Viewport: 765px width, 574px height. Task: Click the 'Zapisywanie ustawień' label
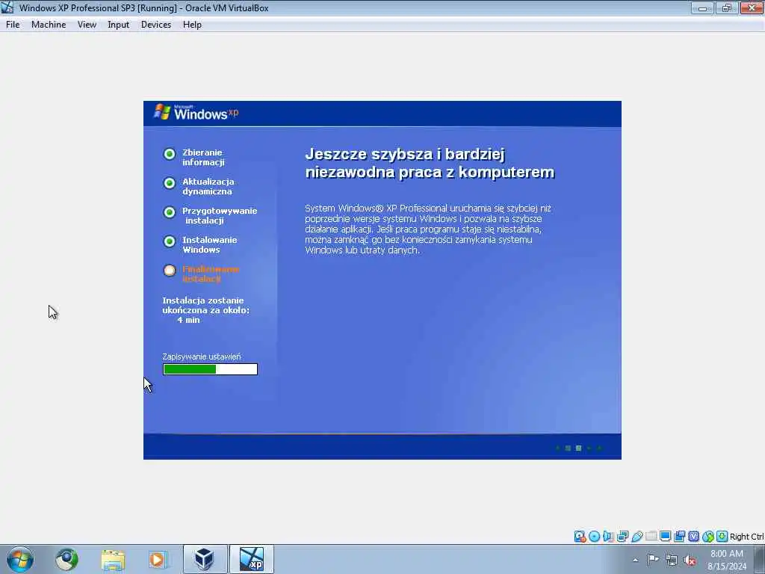[202, 357]
